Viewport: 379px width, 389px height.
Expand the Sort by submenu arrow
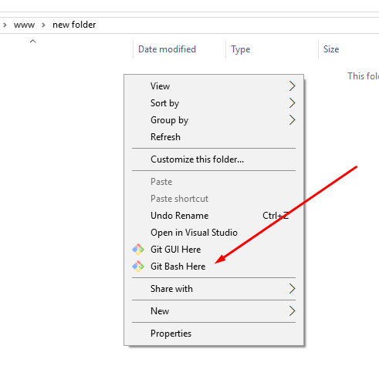point(292,103)
